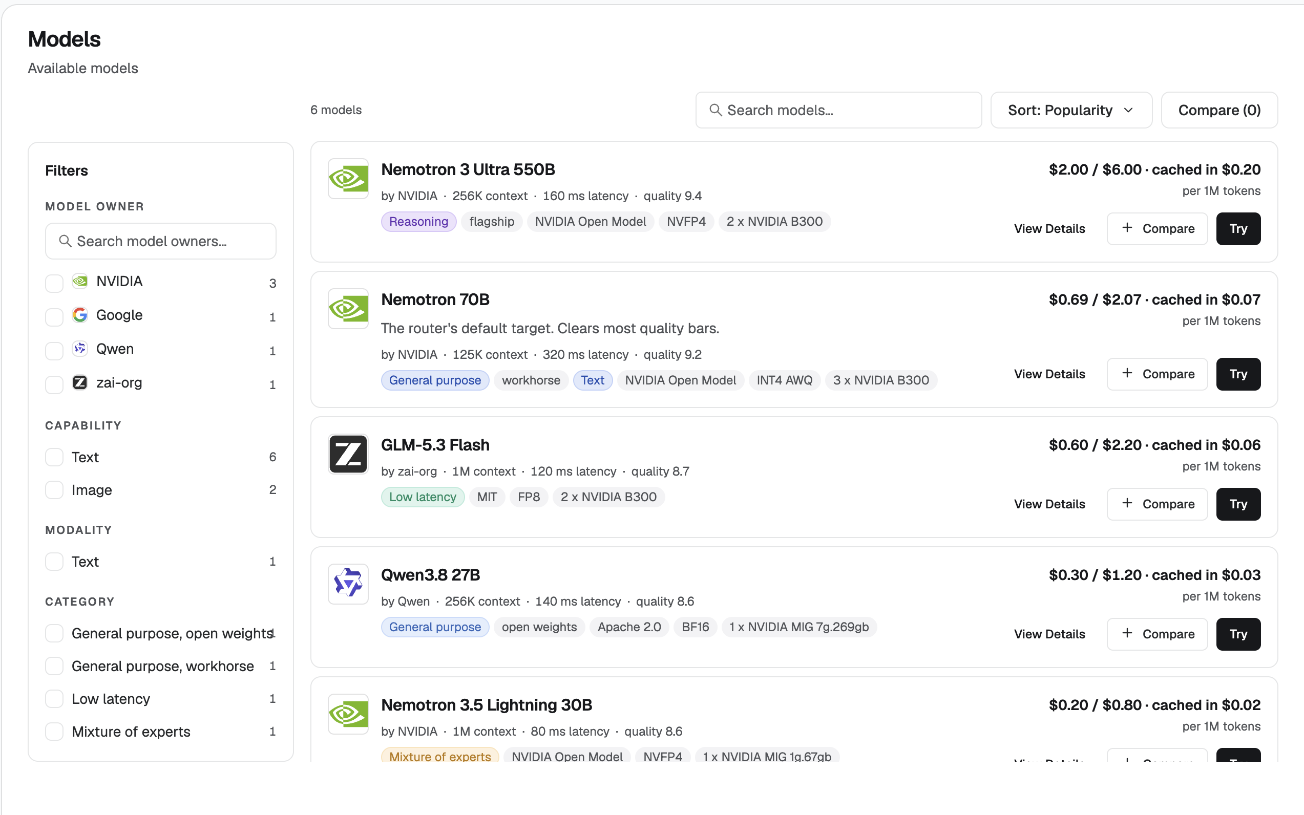The image size is (1304, 815).
Task: Open the Sort: Popularity dropdown
Action: (1071, 110)
